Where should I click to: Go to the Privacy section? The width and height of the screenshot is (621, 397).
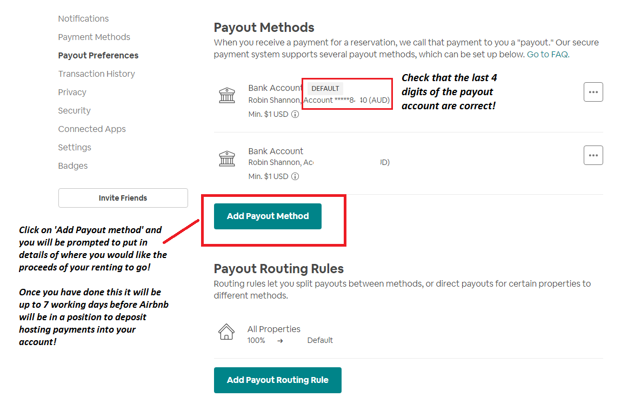tap(72, 92)
